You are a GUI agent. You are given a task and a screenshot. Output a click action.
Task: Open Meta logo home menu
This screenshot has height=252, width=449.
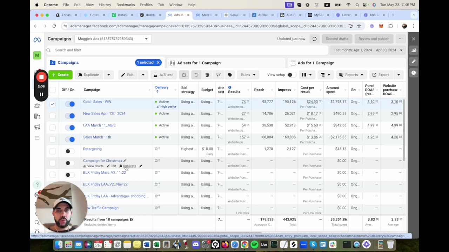click(x=37, y=40)
